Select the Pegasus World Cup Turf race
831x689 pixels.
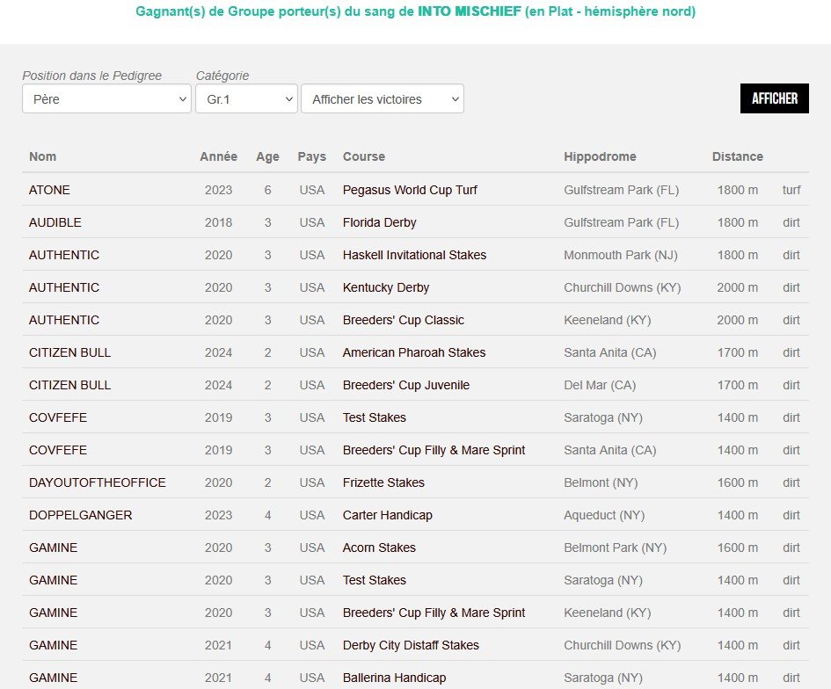(x=410, y=190)
